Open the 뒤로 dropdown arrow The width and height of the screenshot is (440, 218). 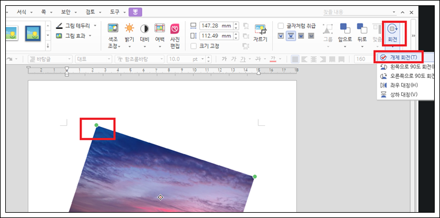(x=362, y=46)
